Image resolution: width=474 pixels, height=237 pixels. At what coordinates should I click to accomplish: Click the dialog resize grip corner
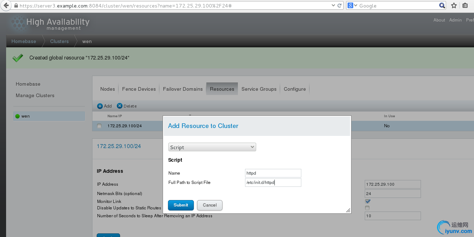(x=348, y=210)
